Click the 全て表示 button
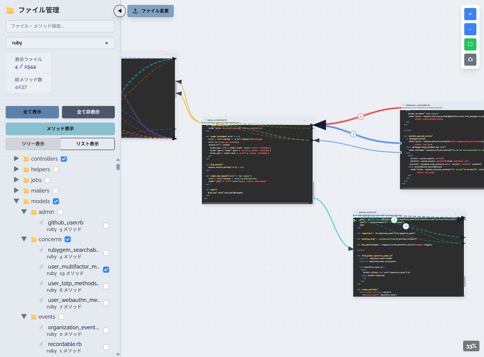This screenshot has width=484, height=357. (x=32, y=112)
